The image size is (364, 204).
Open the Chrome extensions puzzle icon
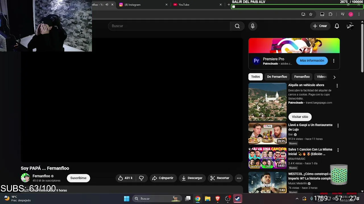(330, 14)
